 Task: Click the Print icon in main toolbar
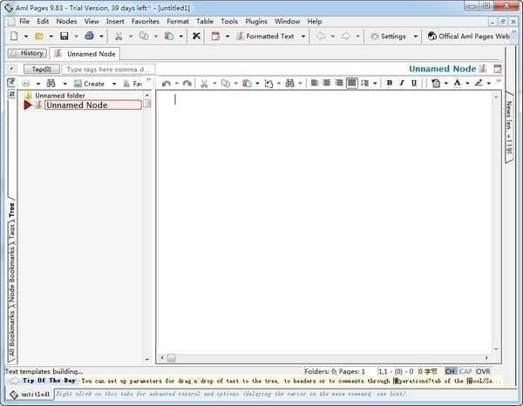point(89,37)
